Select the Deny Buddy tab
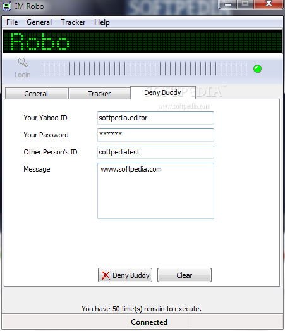The width and height of the screenshot is (285, 331). 163,92
